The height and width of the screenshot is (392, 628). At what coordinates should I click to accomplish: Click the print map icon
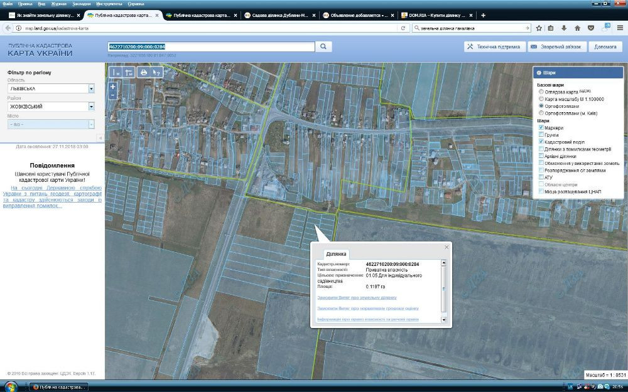[144, 73]
